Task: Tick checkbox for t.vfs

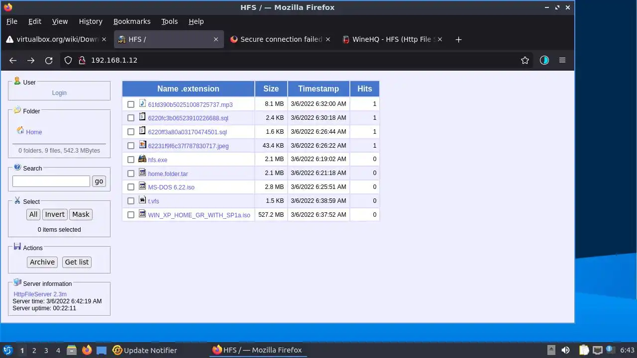Action: point(131,201)
